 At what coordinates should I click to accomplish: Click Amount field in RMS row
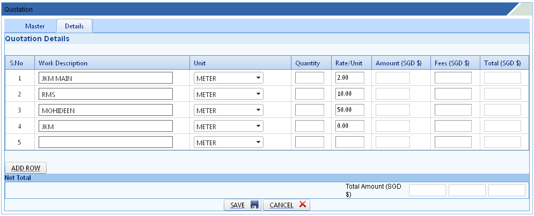(393, 94)
